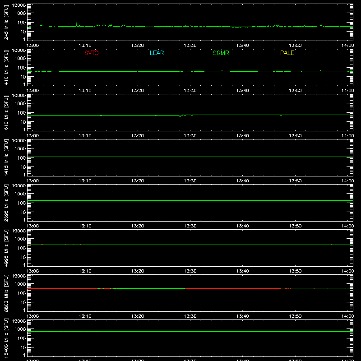Screen dimensions: 361x361
Task: Click the green flux trace in the 1415 MHz plot
Action: pos(190,157)
